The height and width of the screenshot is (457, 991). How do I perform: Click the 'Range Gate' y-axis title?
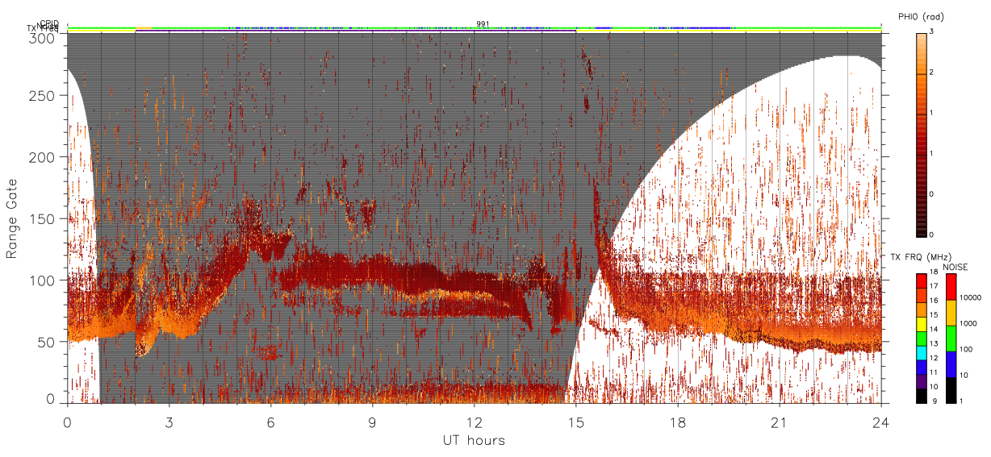tap(12, 220)
